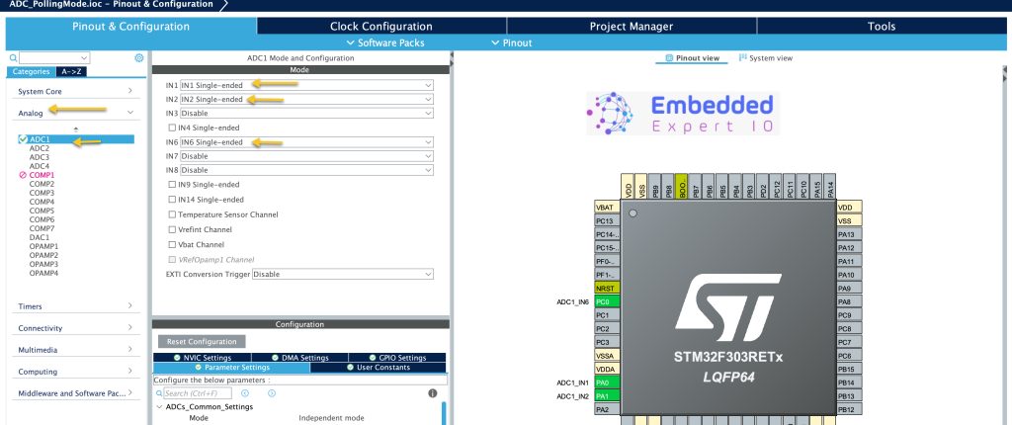Click the Reset Configuration button
The image size is (1012, 425).
click(x=202, y=342)
